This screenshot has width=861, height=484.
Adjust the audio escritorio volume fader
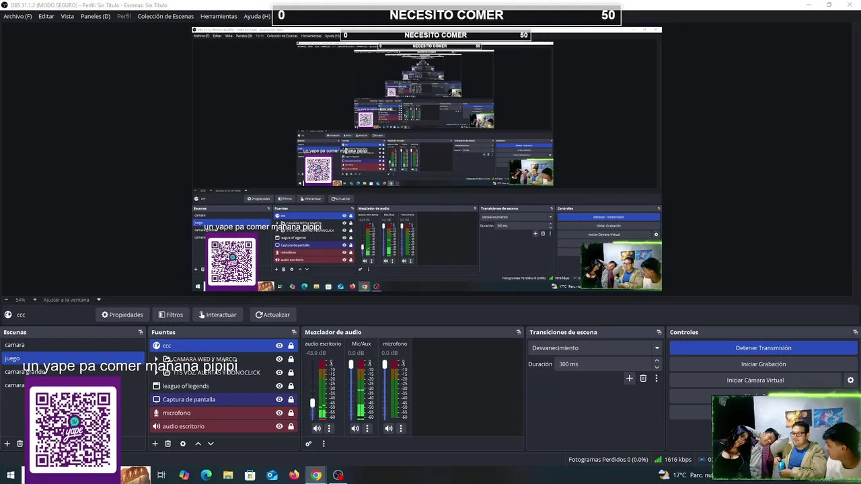coord(312,403)
